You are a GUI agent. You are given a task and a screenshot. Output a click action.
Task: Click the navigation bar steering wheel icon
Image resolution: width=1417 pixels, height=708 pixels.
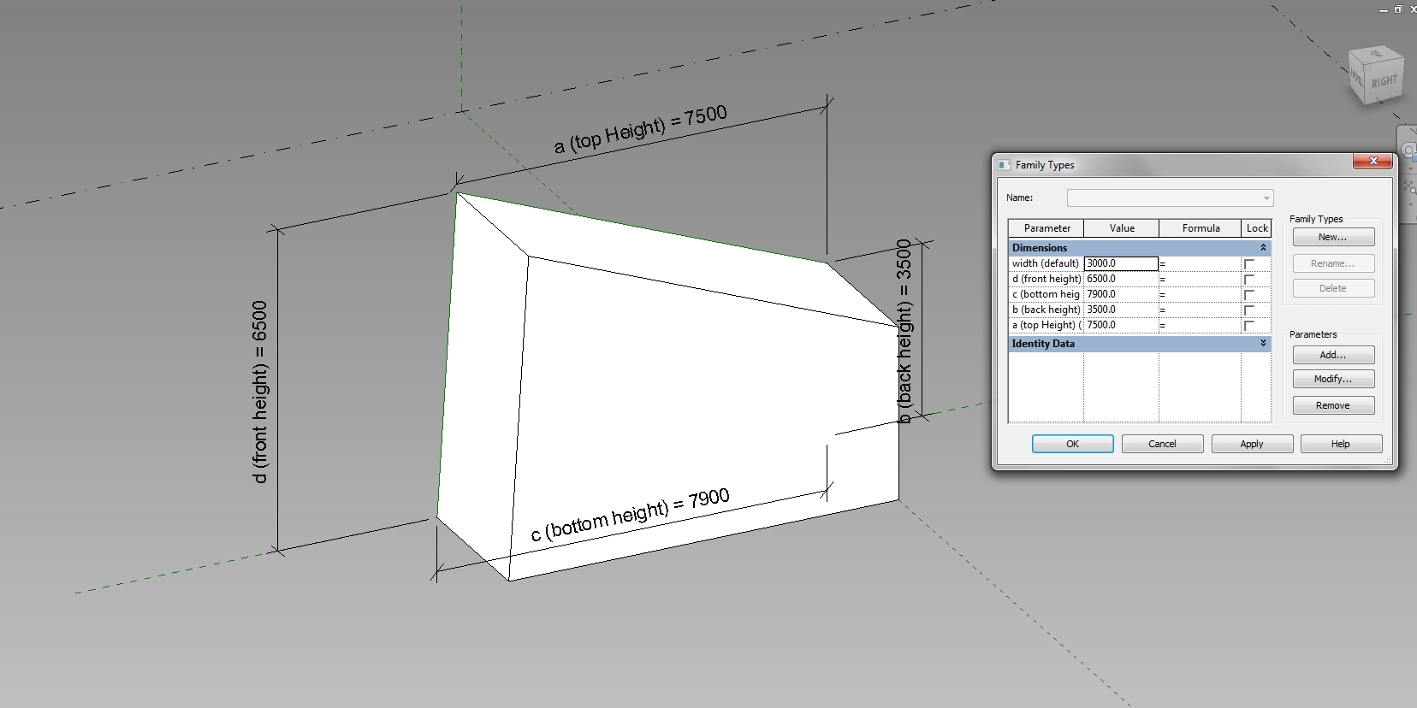1408,150
